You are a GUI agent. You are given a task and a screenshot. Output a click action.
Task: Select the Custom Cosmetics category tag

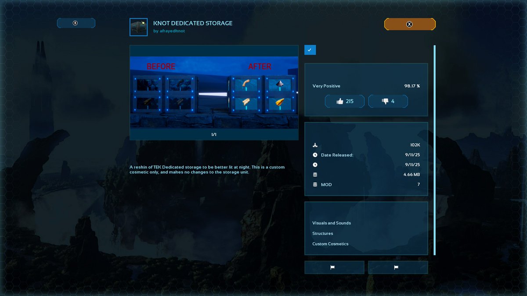click(x=330, y=244)
